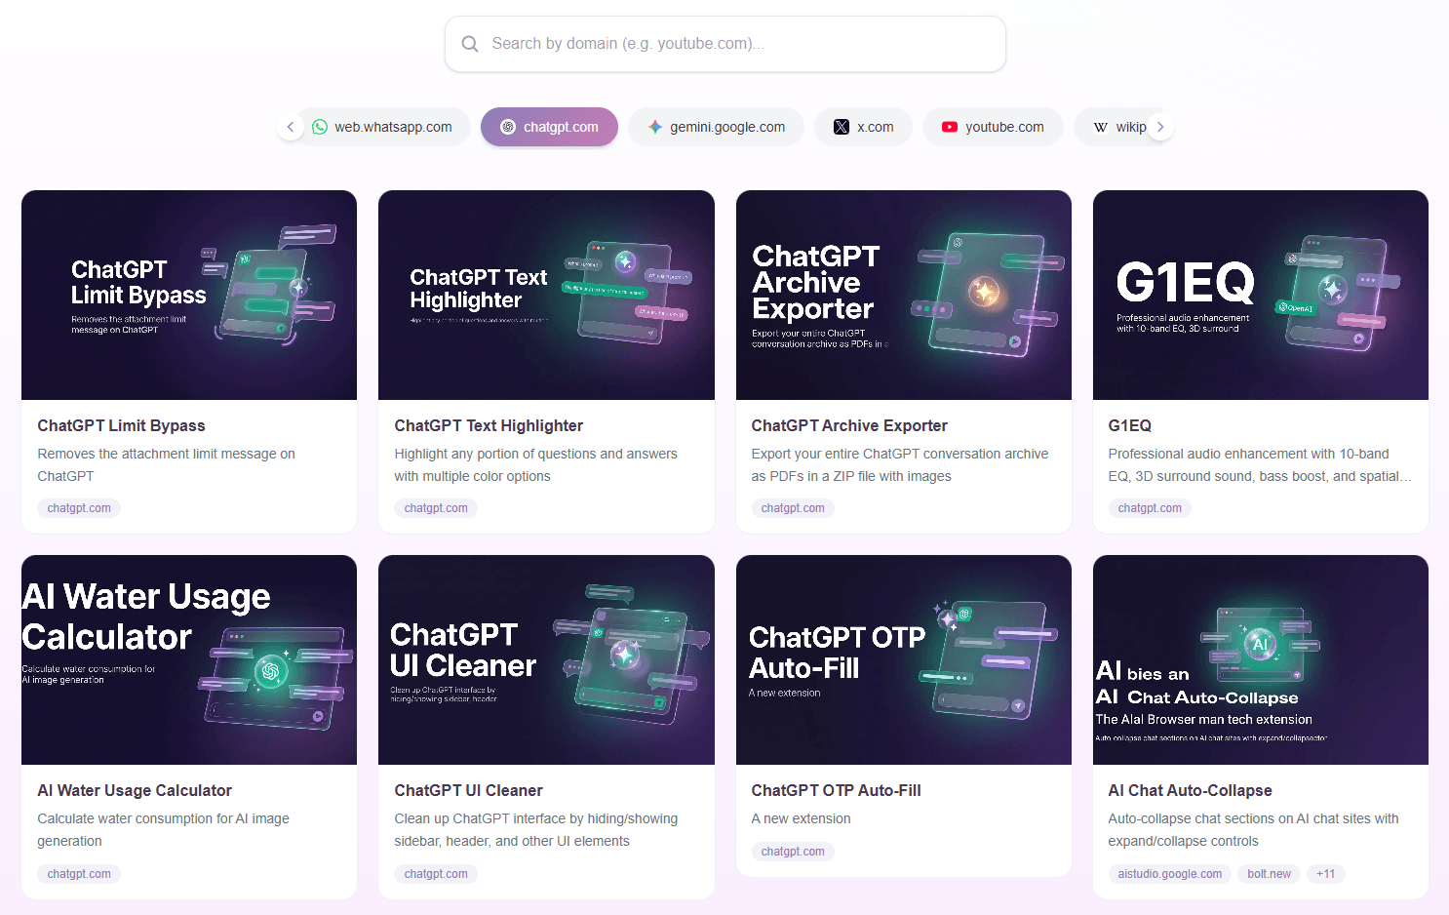Click the X logo icon
Image resolution: width=1449 pixels, height=915 pixels.
pos(842,127)
